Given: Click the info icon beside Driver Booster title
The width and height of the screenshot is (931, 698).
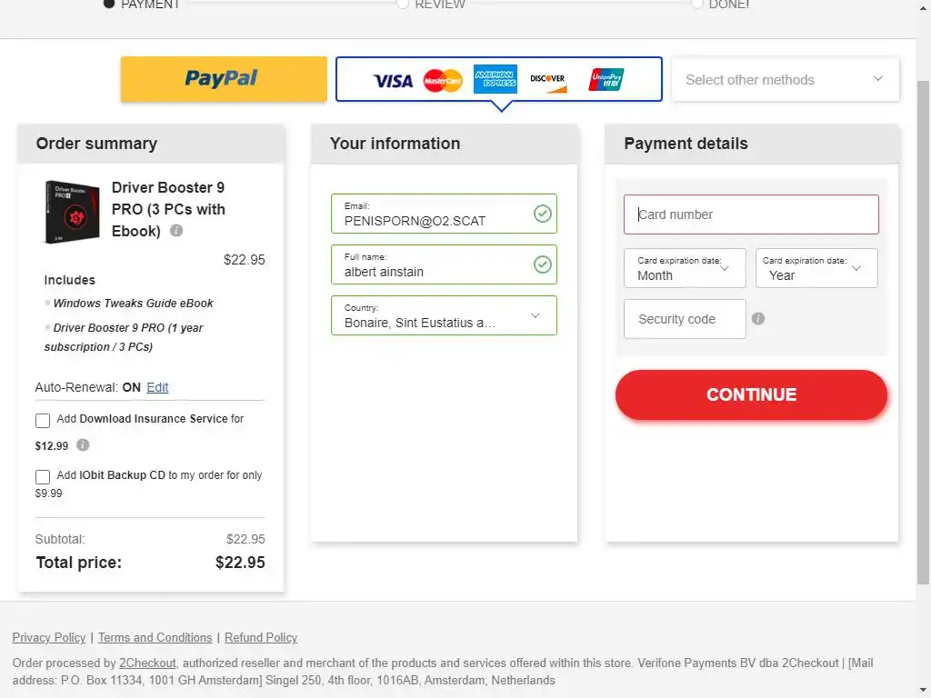Looking at the screenshot, I should click(x=176, y=231).
